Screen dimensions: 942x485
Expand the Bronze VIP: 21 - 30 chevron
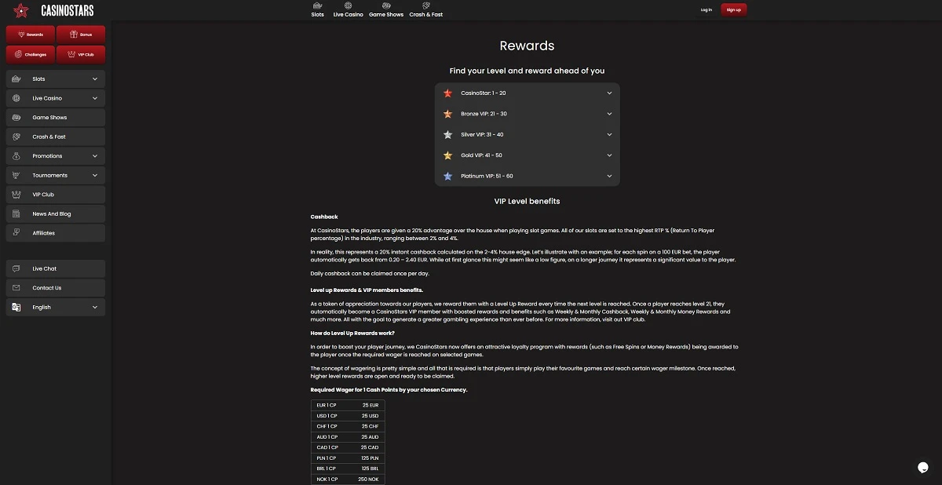[x=609, y=114]
